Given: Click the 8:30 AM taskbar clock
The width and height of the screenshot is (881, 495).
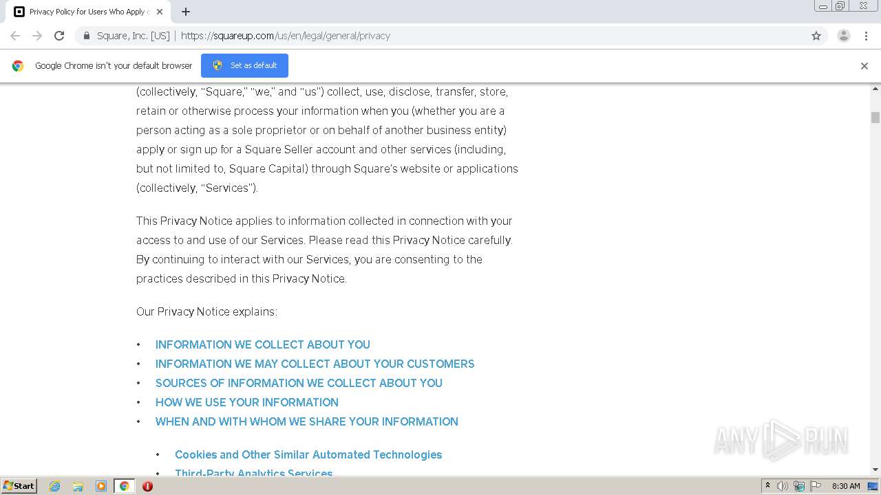Looking at the screenshot, I should (x=846, y=486).
